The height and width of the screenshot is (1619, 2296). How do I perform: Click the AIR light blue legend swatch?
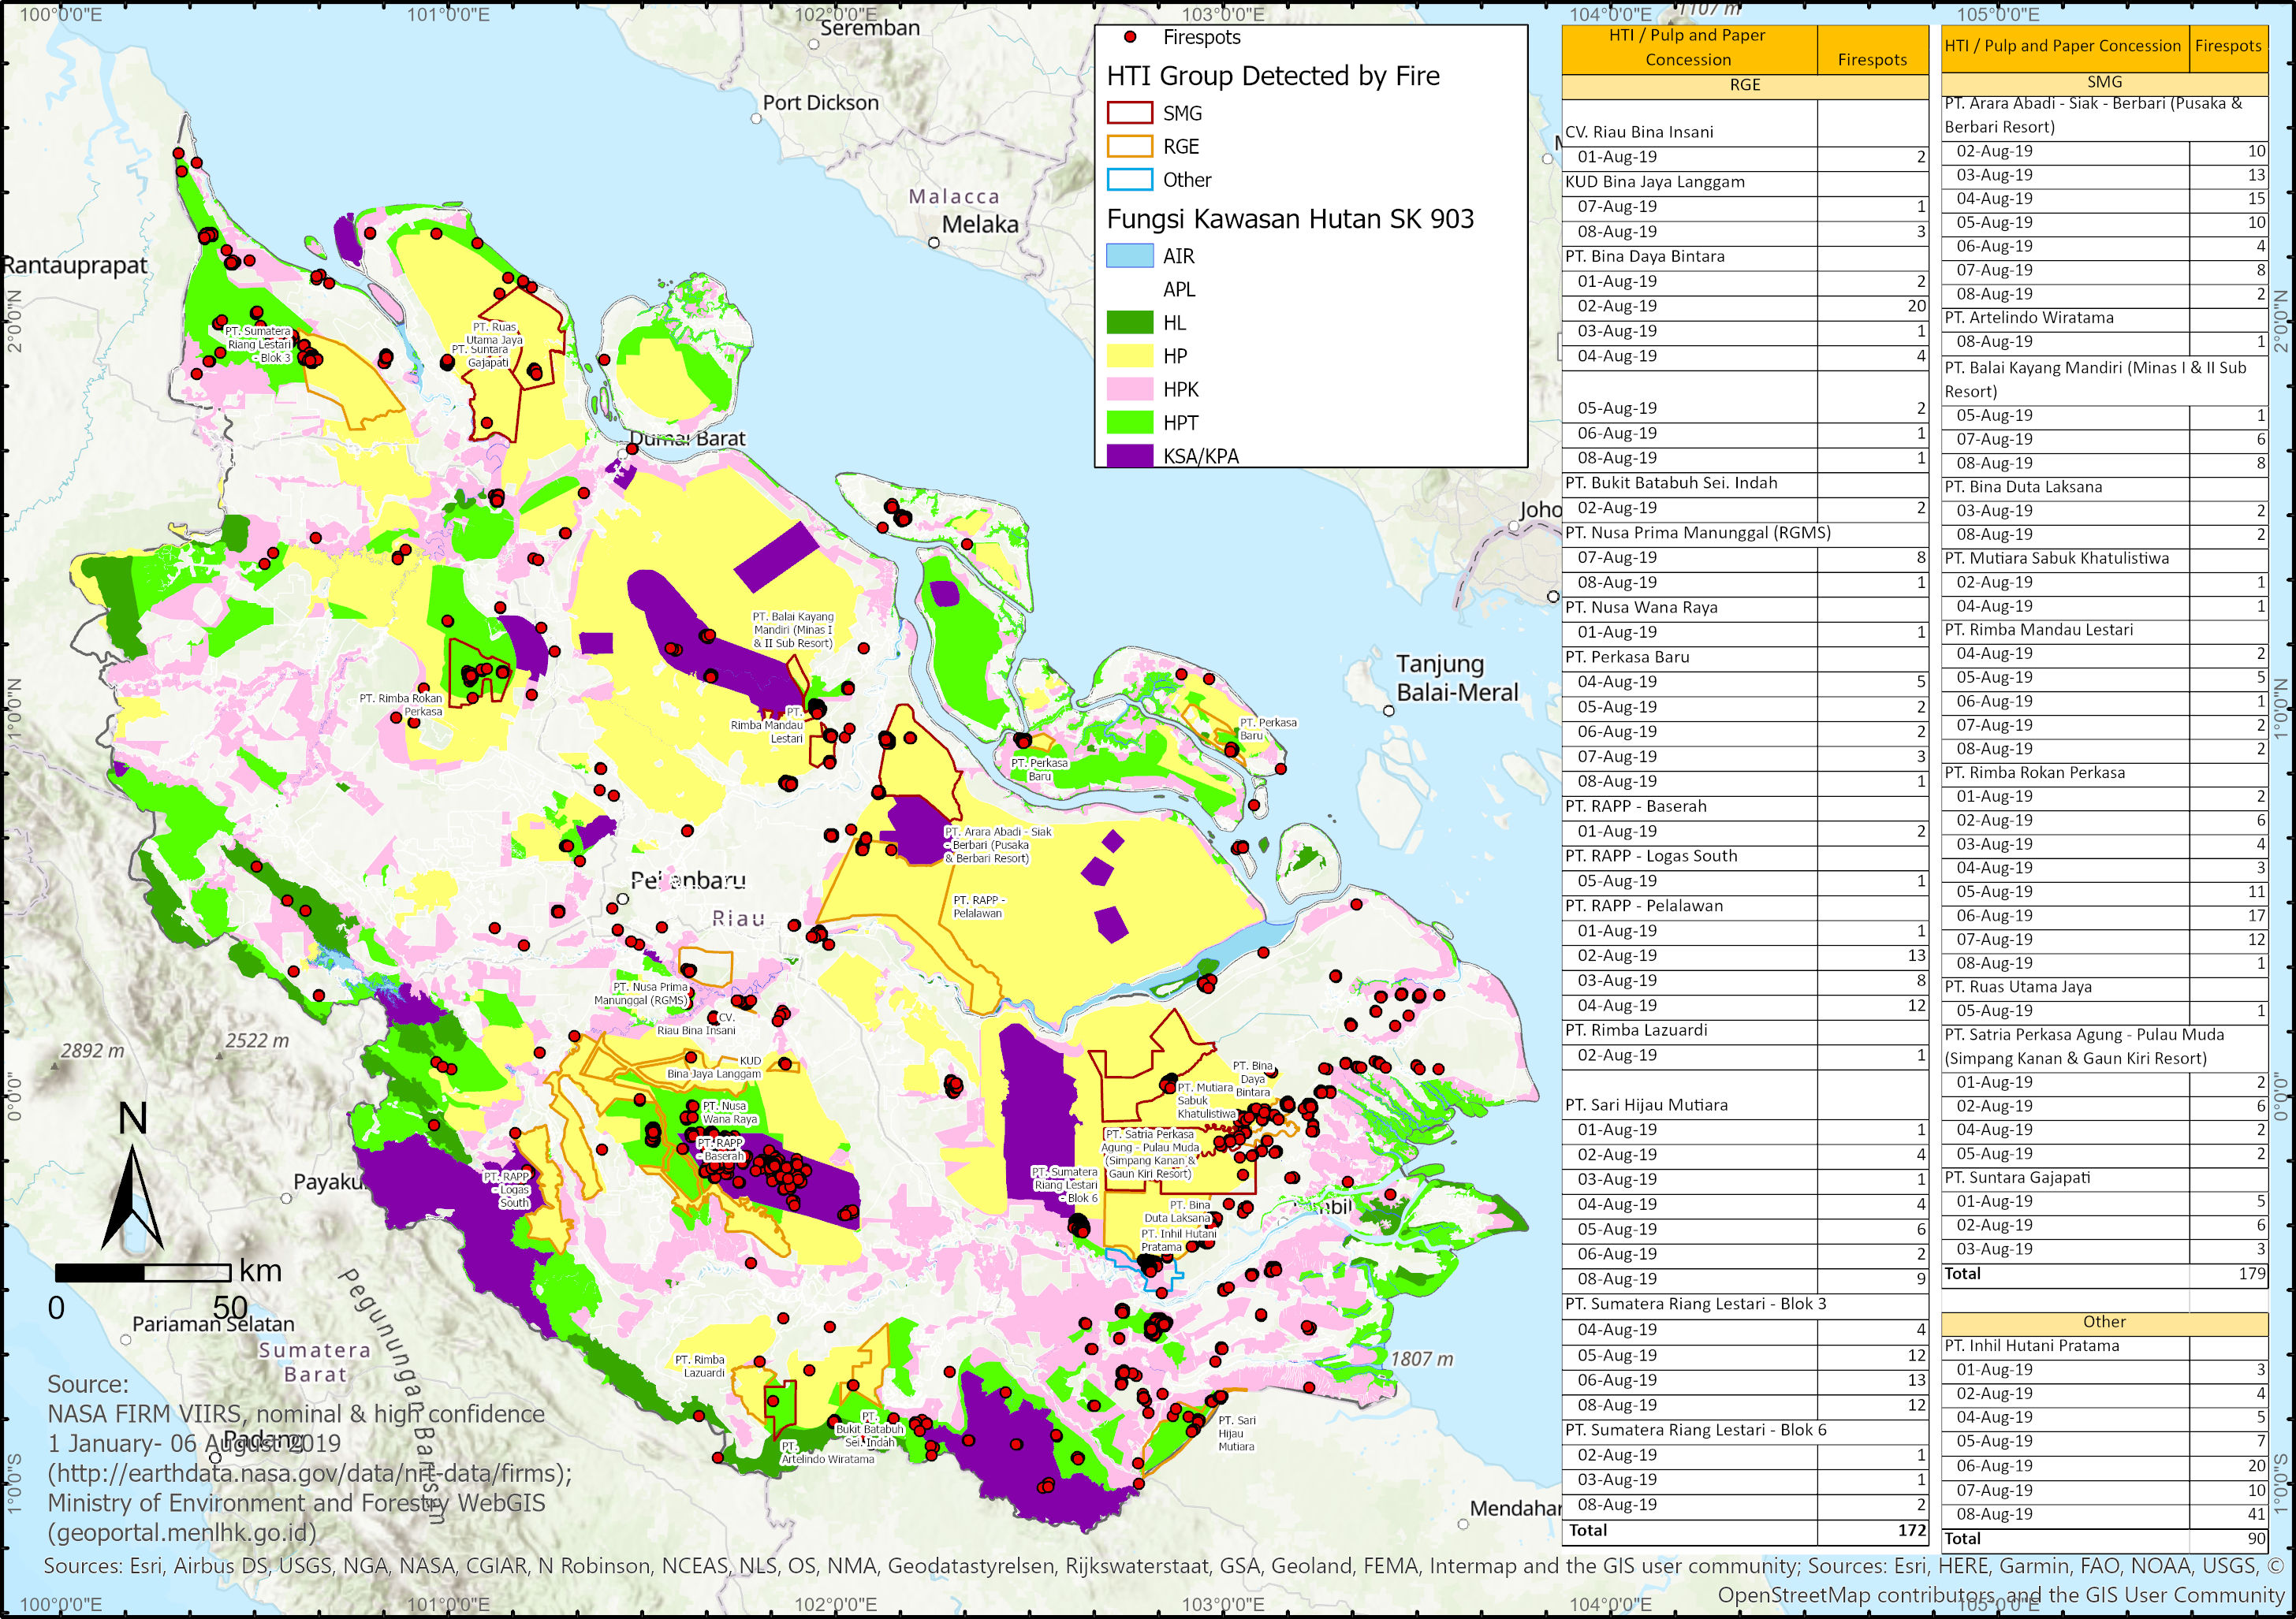pos(1130,256)
